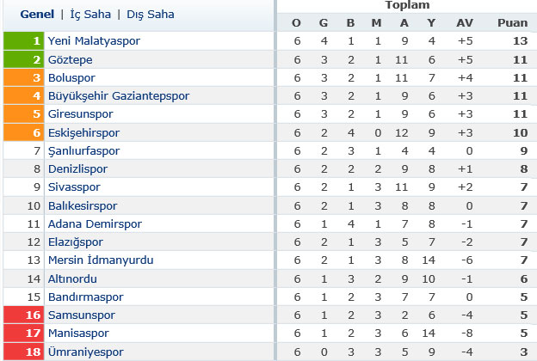537x361 pixels.
Task: Open the Giresunspor link
Action: pyautogui.click(x=81, y=114)
